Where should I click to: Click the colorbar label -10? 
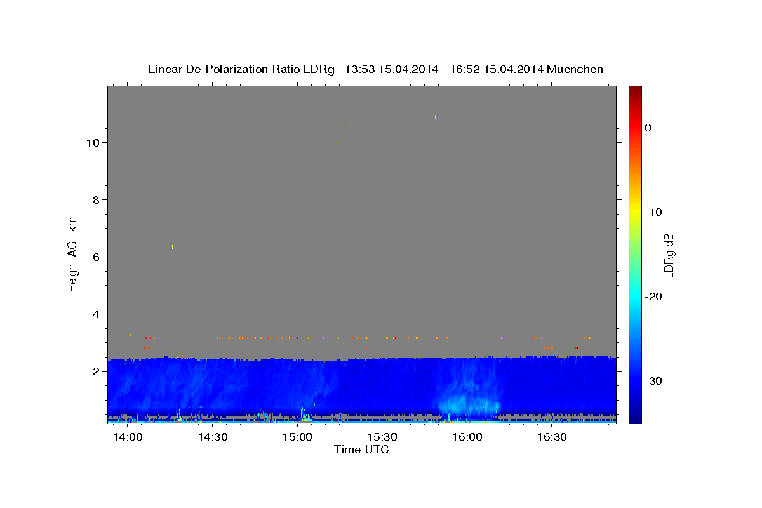pyautogui.click(x=654, y=212)
